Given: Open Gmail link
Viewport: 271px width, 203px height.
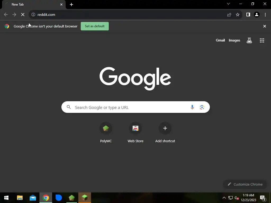Looking at the screenshot, I should (x=220, y=40).
